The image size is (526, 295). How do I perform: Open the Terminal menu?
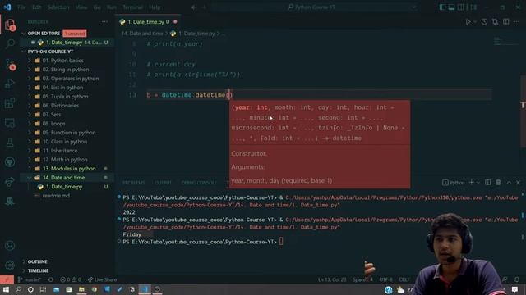[132, 7]
